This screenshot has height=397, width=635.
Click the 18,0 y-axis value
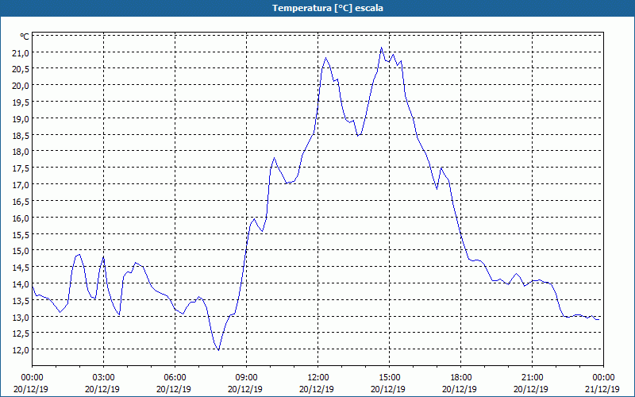pos(21,152)
